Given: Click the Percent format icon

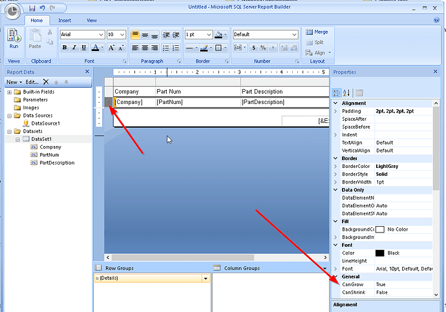Looking at the screenshot, I should tap(263, 47).
